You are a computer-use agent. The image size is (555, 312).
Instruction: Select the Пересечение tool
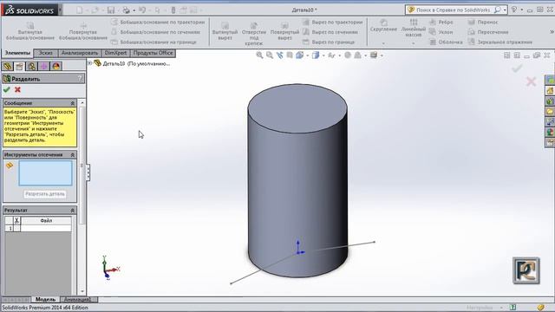(488, 32)
